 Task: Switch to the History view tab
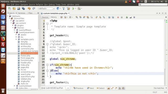(54, 17)
